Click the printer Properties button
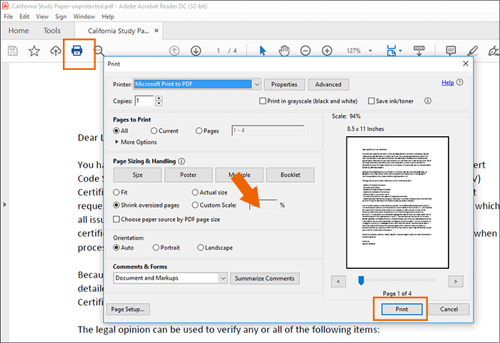The width and height of the screenshot is (500, 343). (x=284, y=84)
